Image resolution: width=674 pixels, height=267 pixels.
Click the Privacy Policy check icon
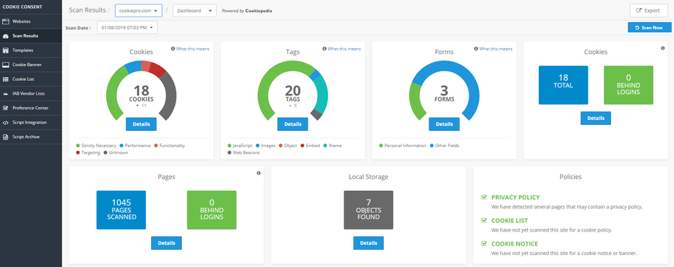(483, 198)
